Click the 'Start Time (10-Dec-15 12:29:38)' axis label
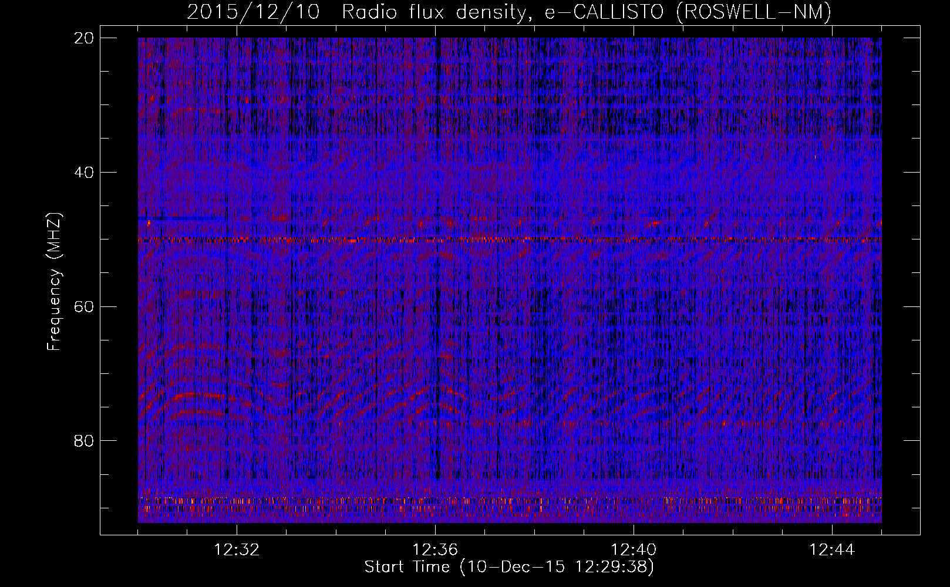Screen dimensions: 950x587 [509, 567]
